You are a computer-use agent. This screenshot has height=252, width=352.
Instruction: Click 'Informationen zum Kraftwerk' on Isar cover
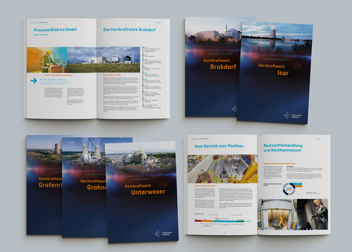[x=276, y=59]
